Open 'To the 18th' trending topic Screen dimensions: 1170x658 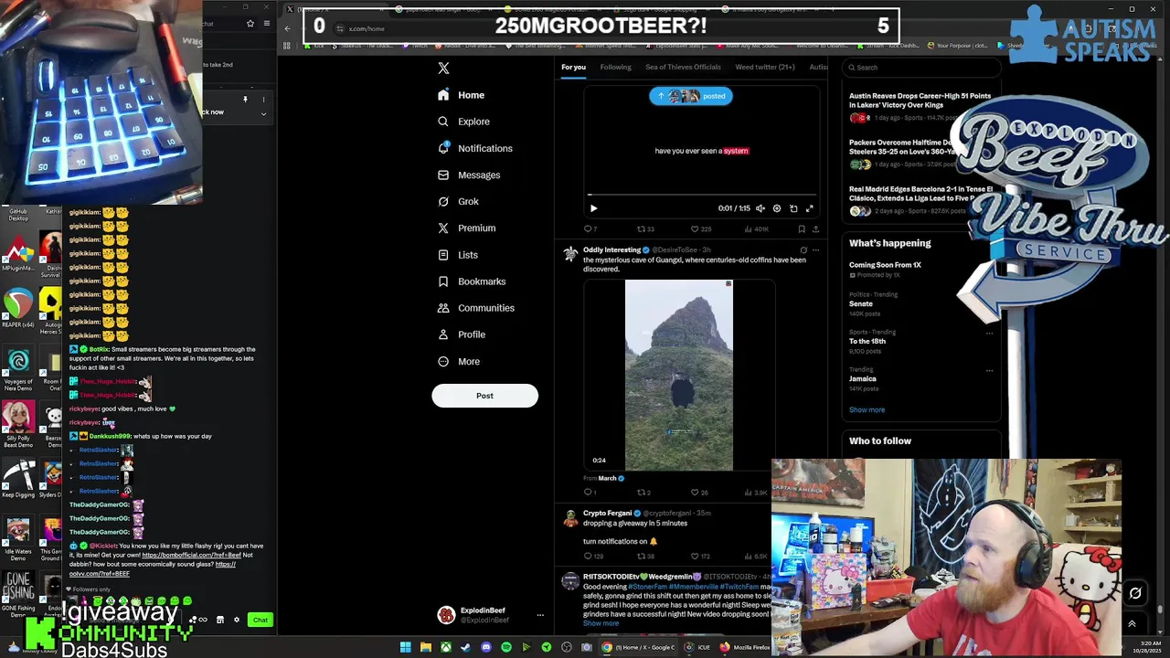tap(867, 341)
